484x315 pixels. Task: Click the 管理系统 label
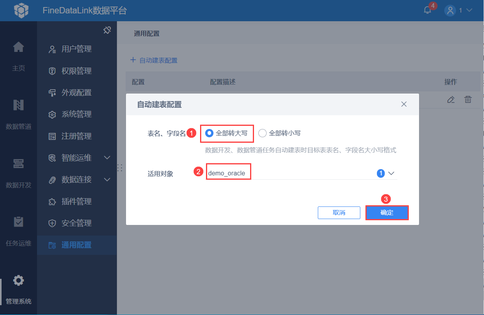(19, 302)
